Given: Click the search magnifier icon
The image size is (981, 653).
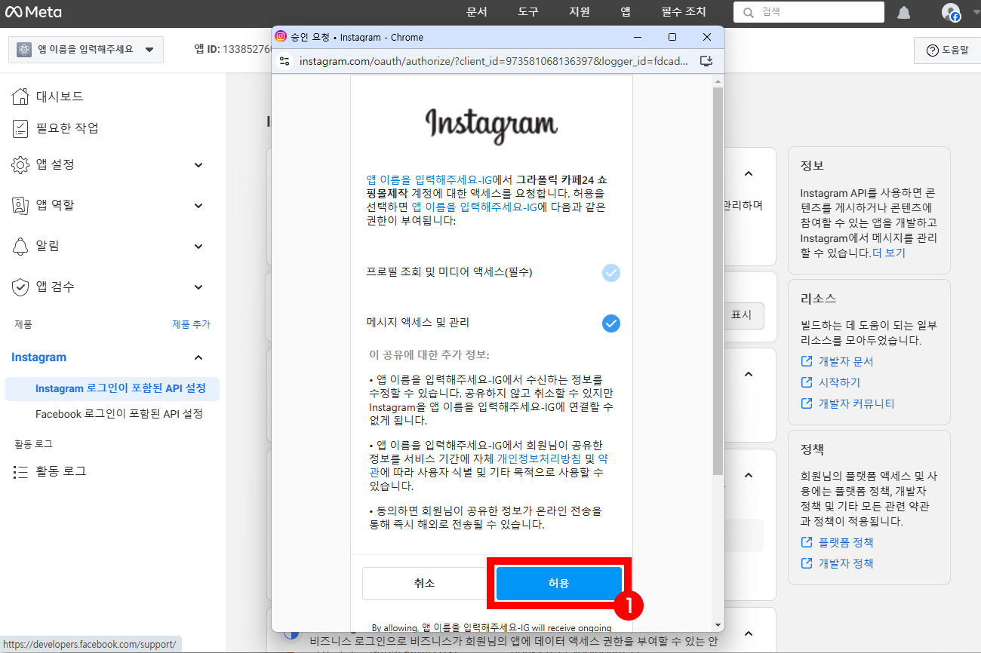Looking at the screenshot, I should pos(749,12).
